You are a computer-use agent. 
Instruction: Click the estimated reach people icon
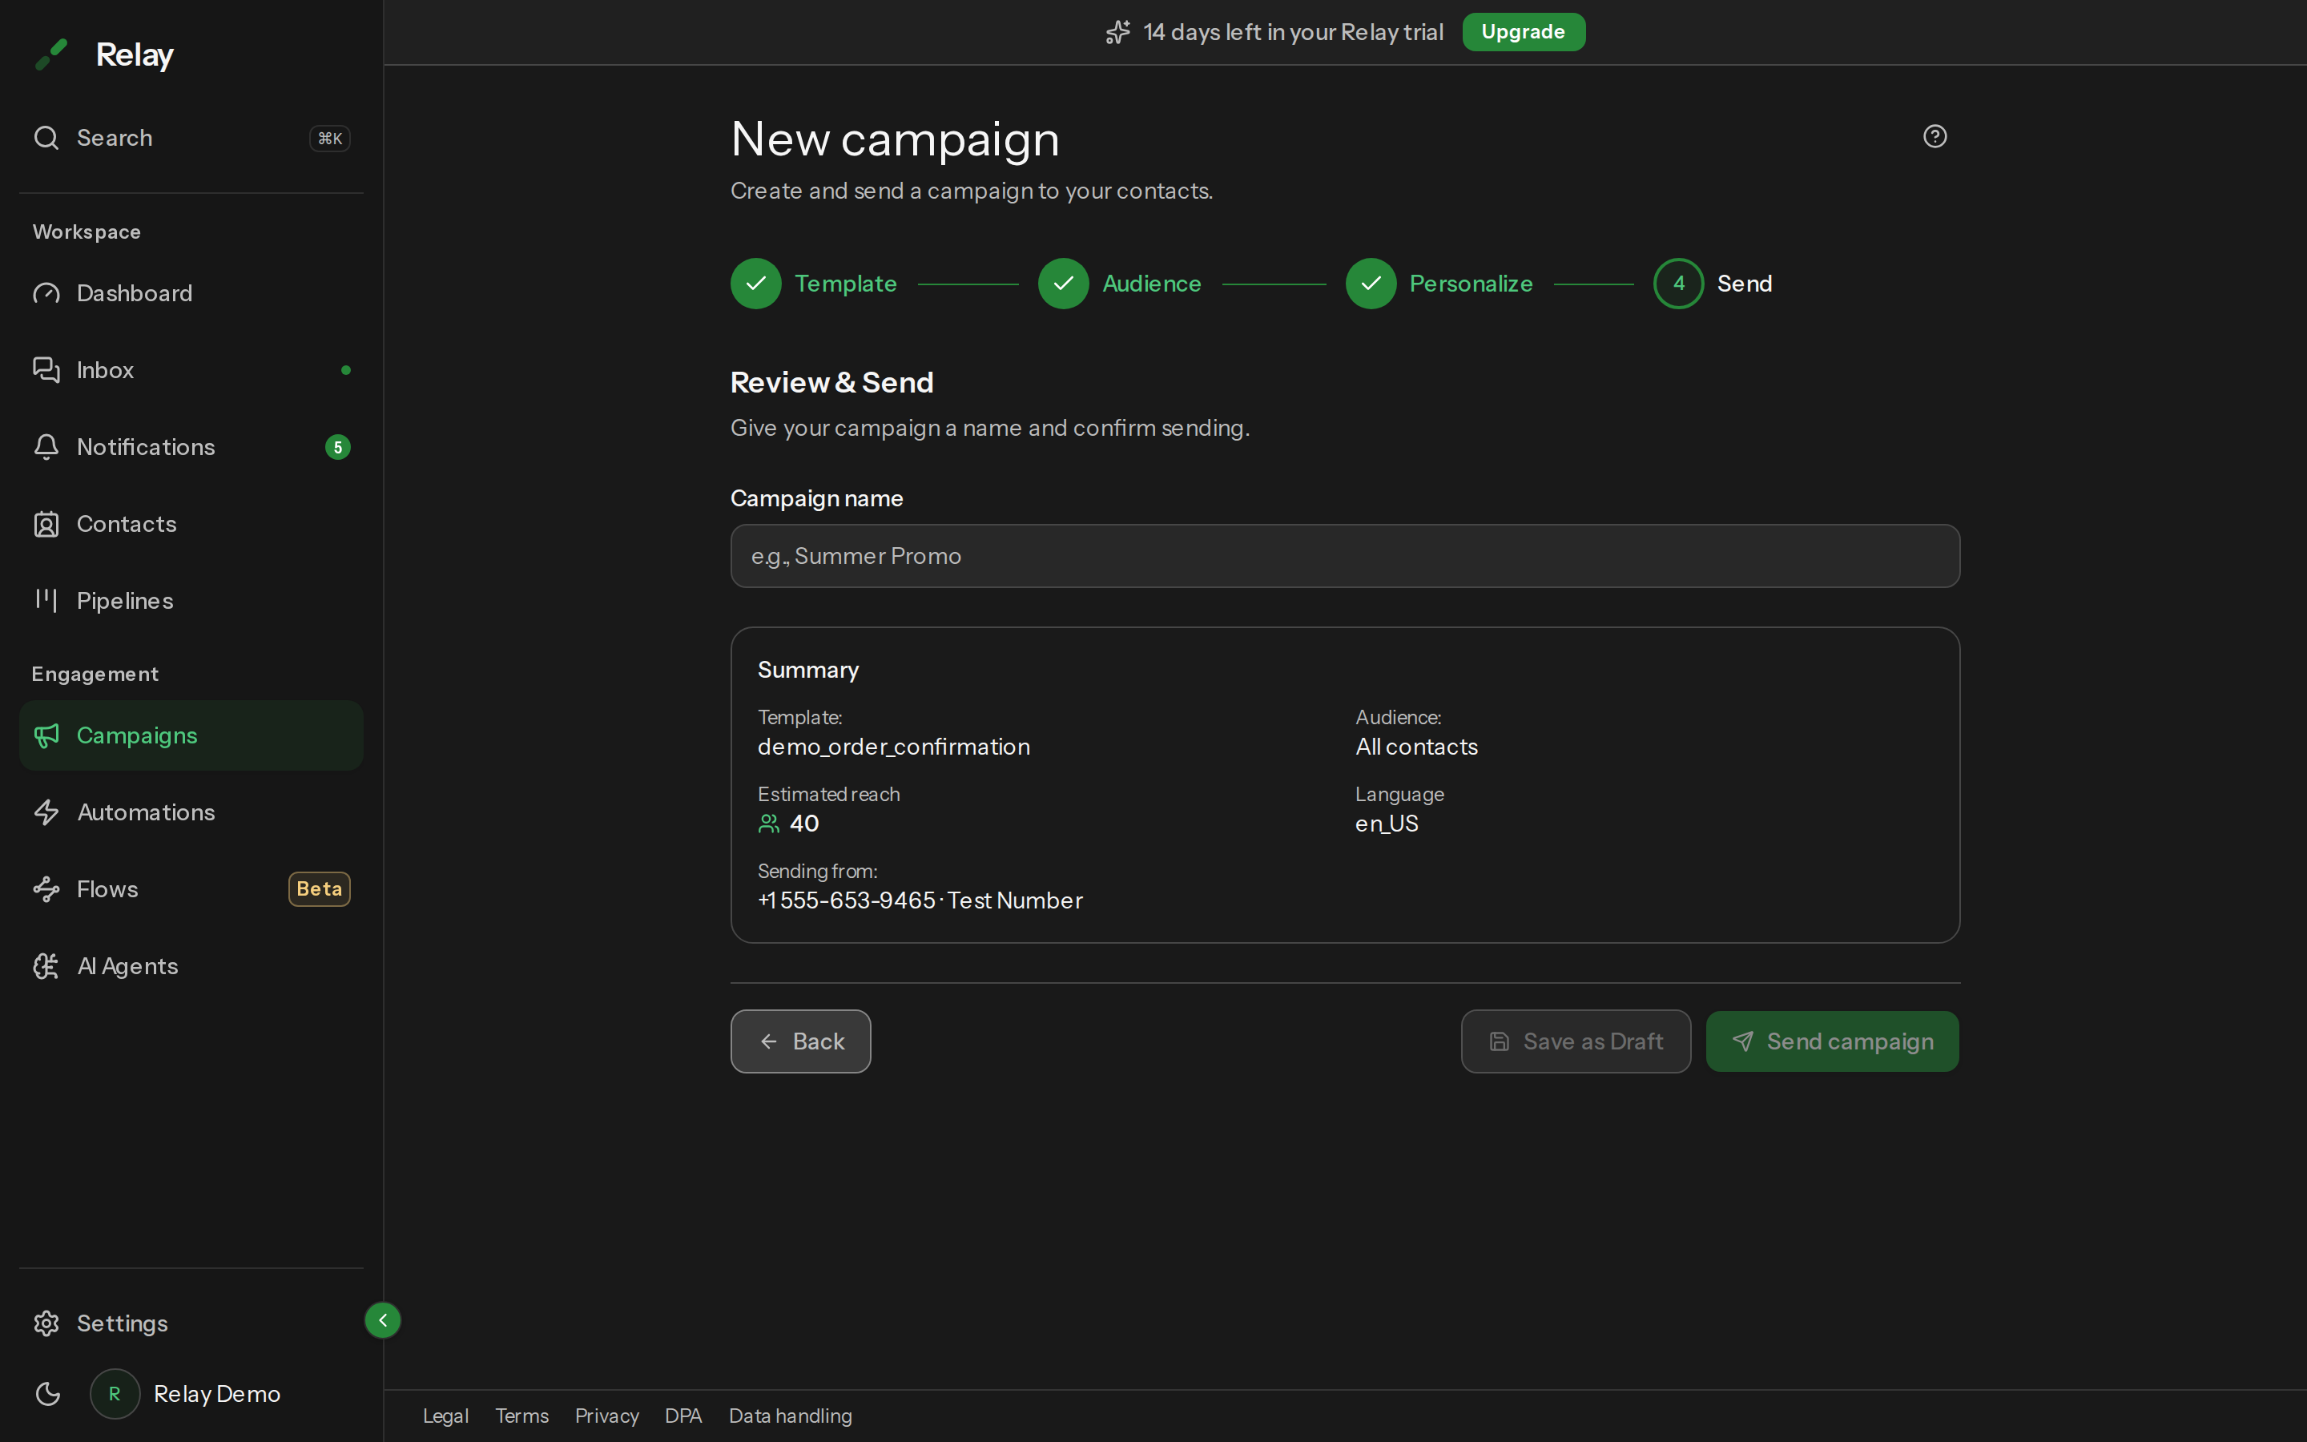point(768,824)
